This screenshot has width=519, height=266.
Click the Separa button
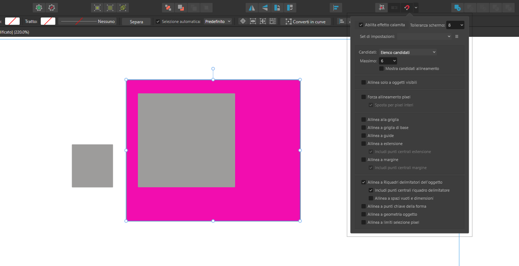tap(136, 21)
